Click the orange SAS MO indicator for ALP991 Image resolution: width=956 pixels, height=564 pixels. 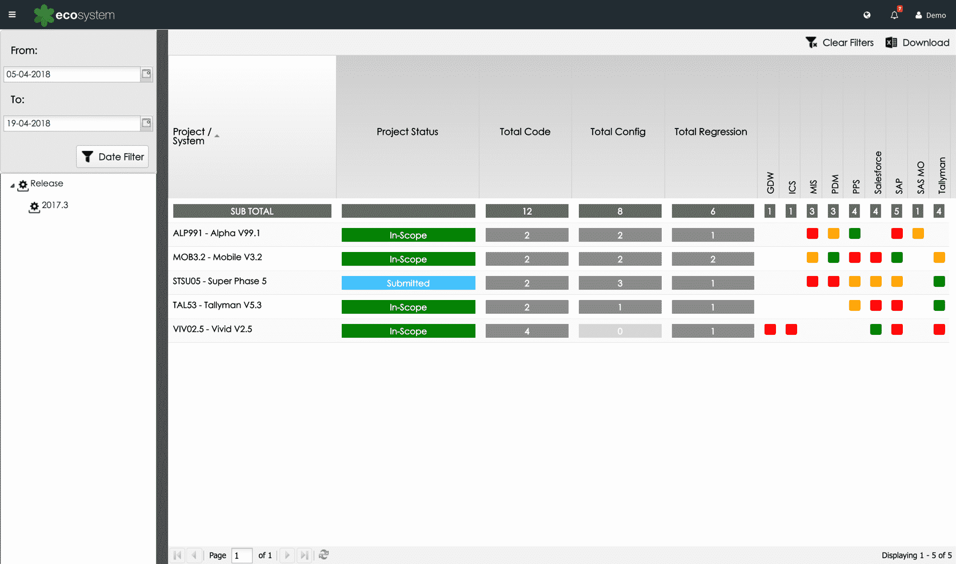(x=918, y=233)
